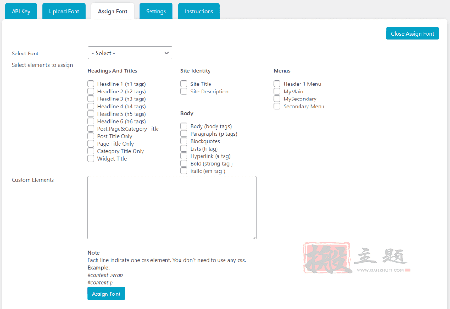The width and height of the screenshot is (450, 309).
Task: Select Paragraphs (p tags) checkbox
Action: pyautogui.click(x=184, y=134)
